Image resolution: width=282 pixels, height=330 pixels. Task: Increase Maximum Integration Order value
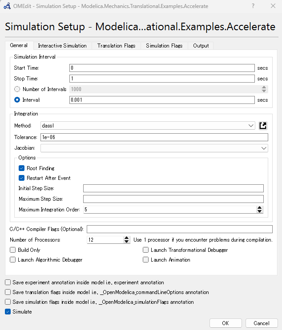pyautogui.click(x=259, y=208)
